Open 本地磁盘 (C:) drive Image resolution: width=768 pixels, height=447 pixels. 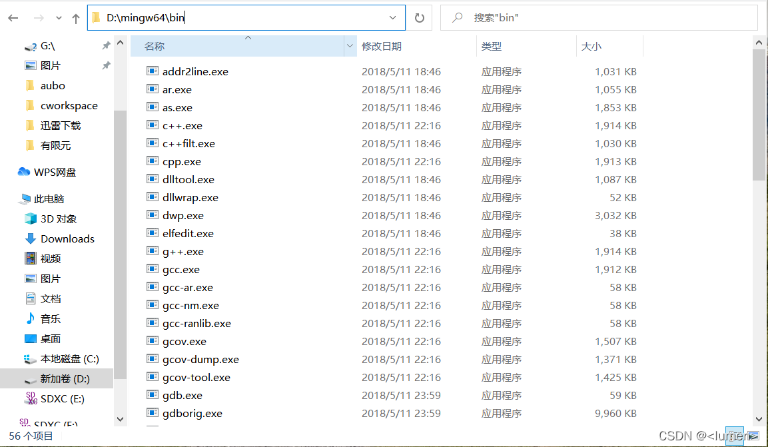[69, 359]
